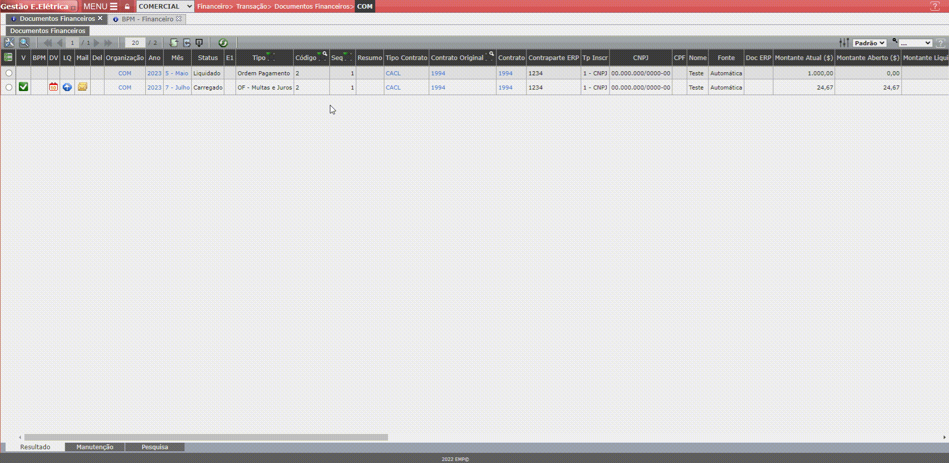
Task: Open the COMERCIAL dropdown
Action: click(x=165, y=7)
